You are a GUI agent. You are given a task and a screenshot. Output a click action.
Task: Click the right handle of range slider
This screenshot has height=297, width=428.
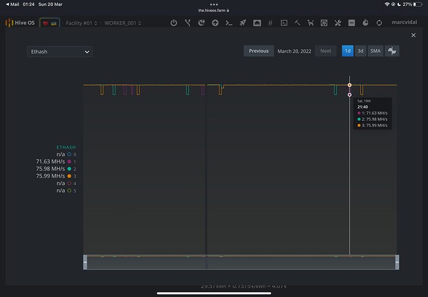(397, 262)
